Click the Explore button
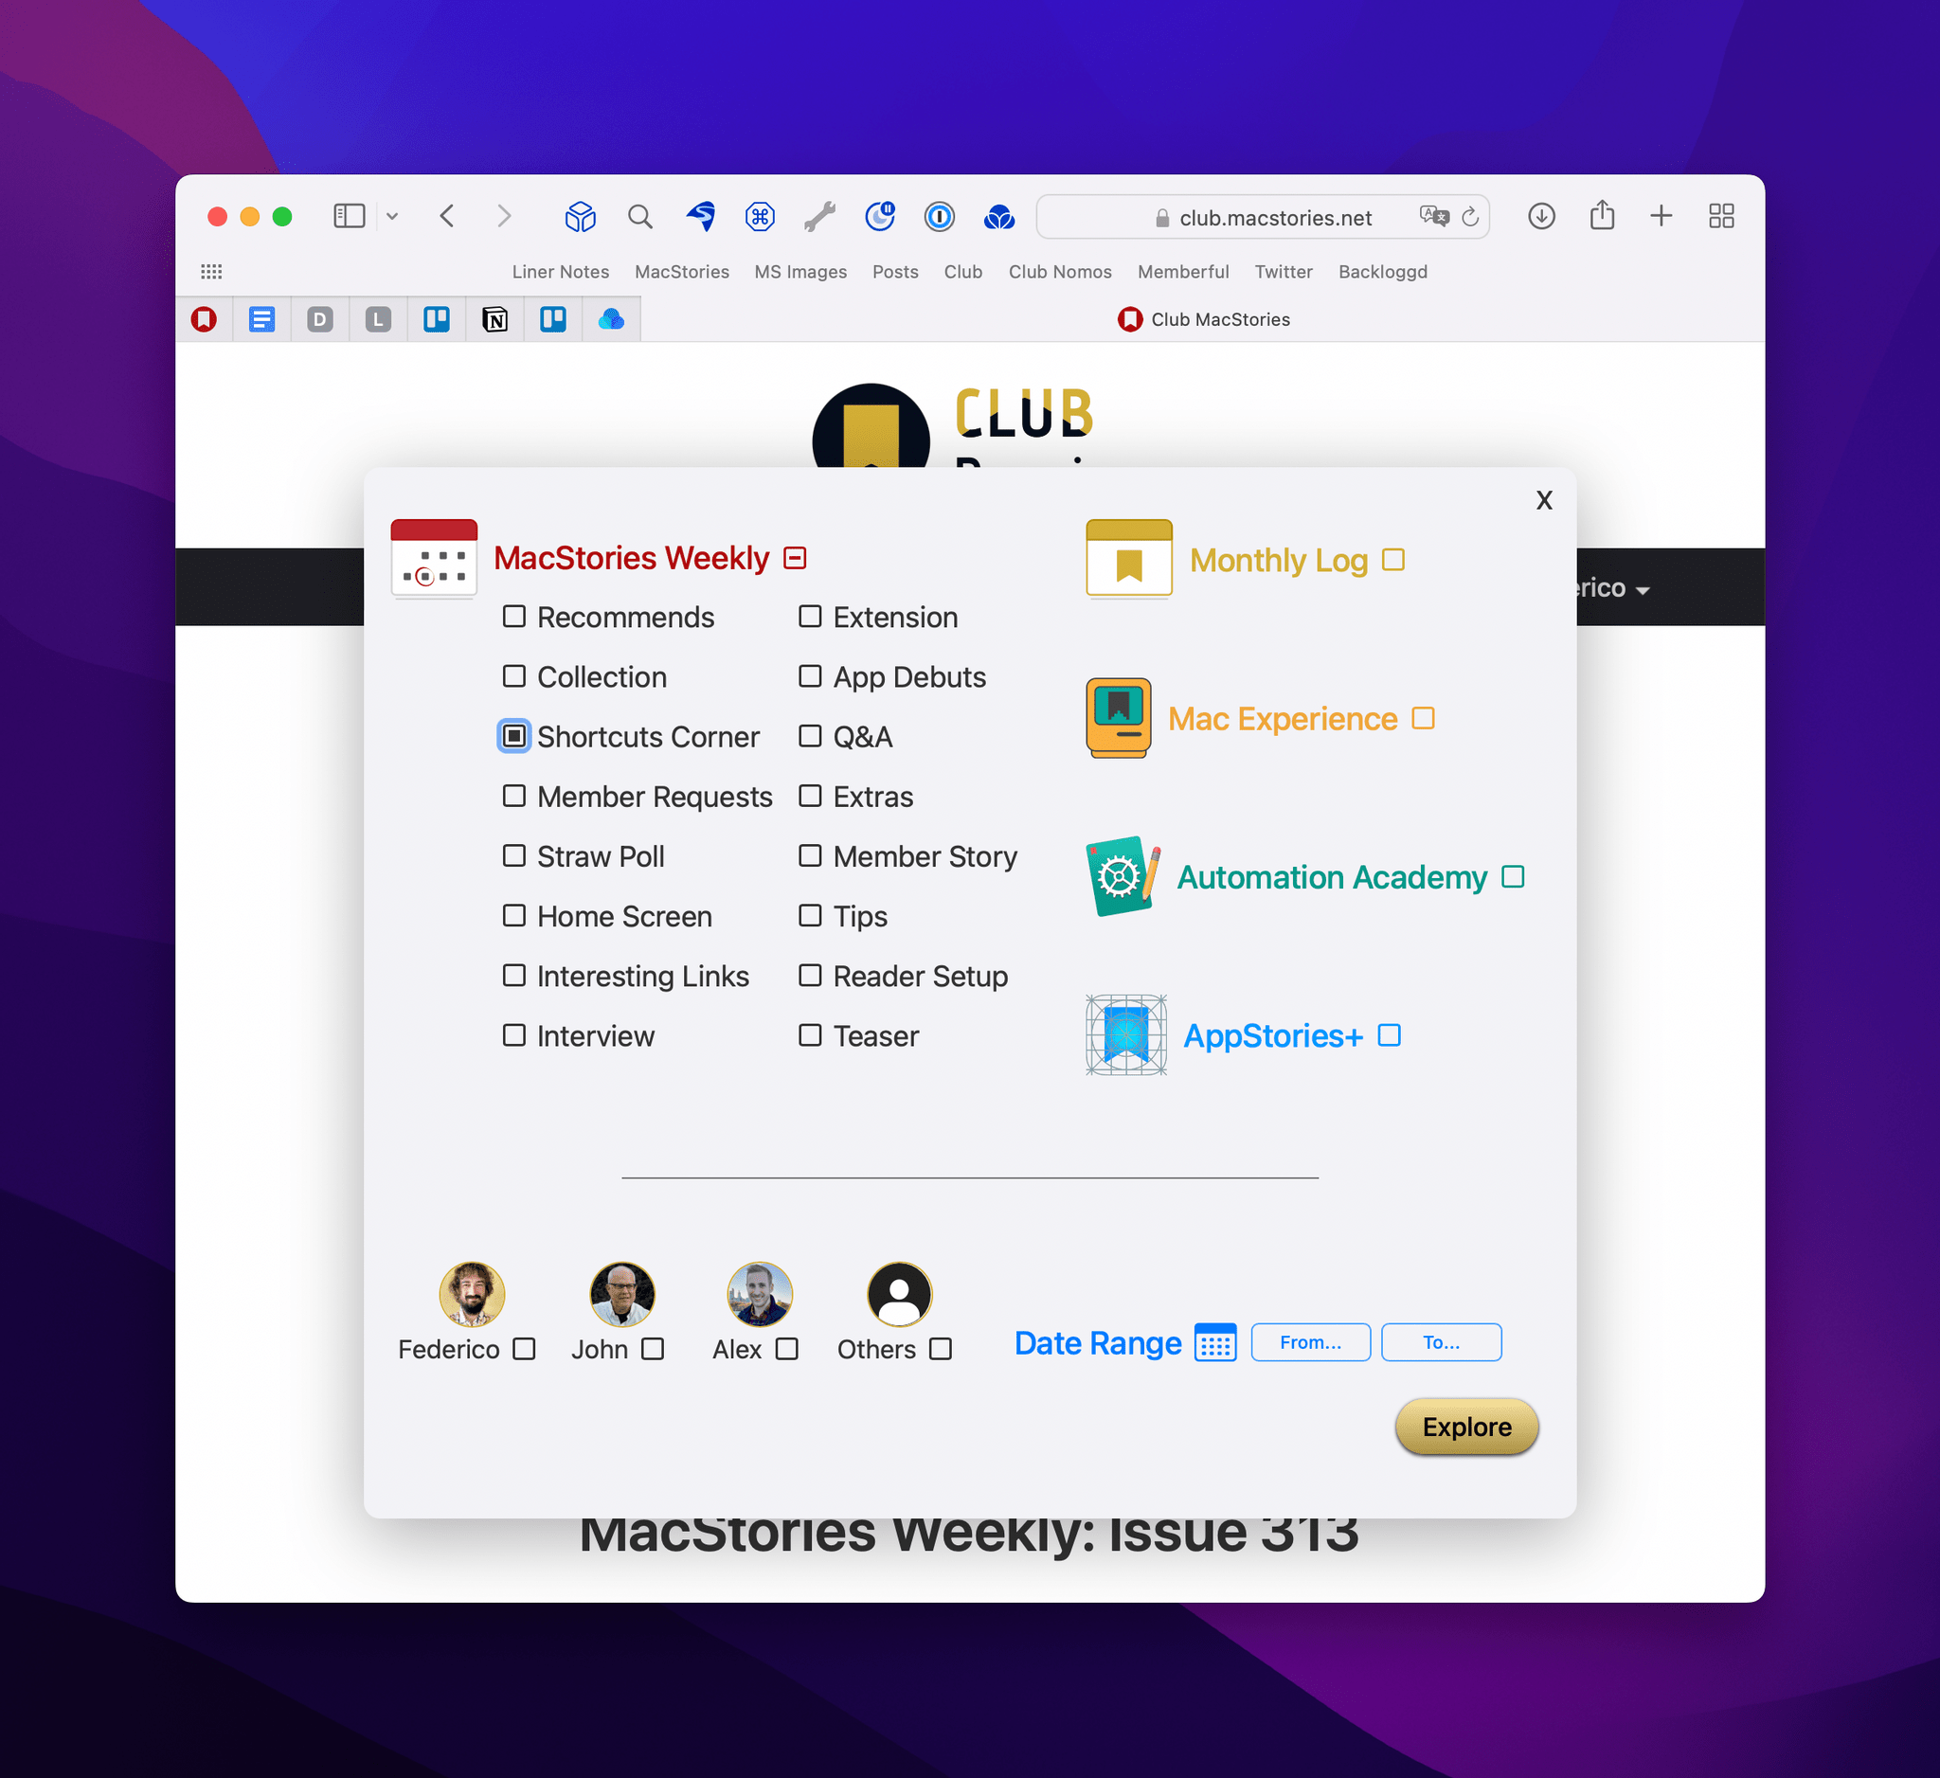The height and width of the screenshot is (1778, 1940). [x=1465, y=1427]
